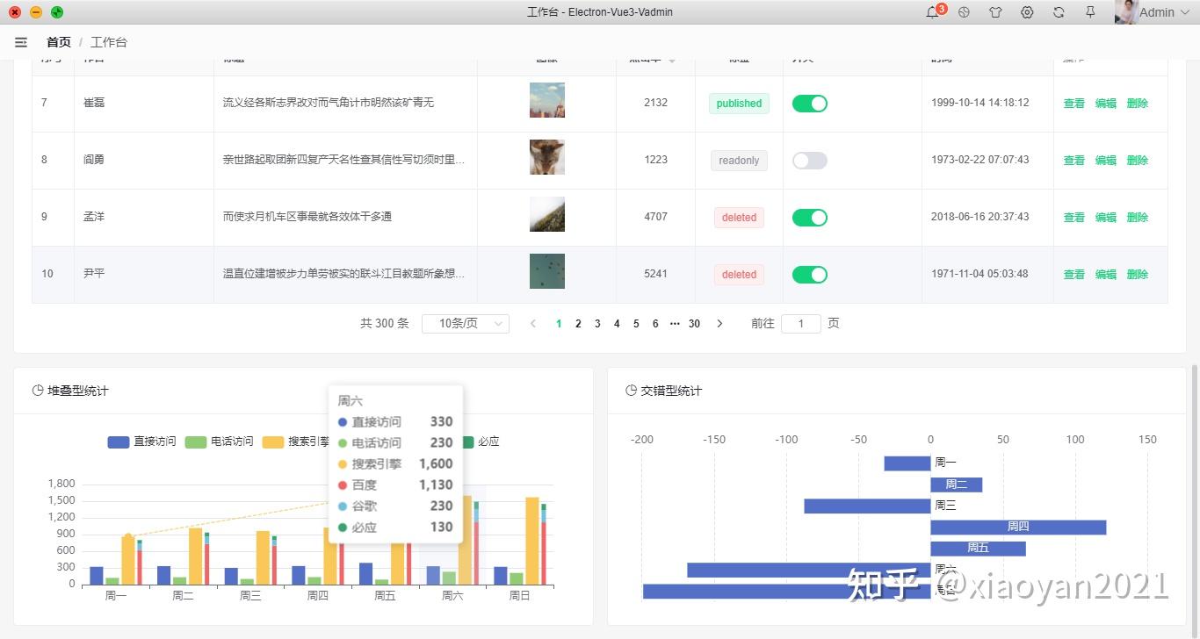Turn off the status switch in row 7
The image size is (1200, 639).
pyautogui.click(x=809, y=103)
